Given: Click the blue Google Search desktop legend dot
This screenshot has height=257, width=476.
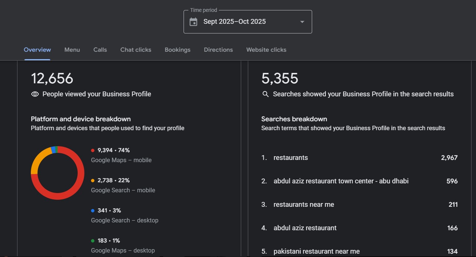Looking at the screenshot, I should 93,211.
